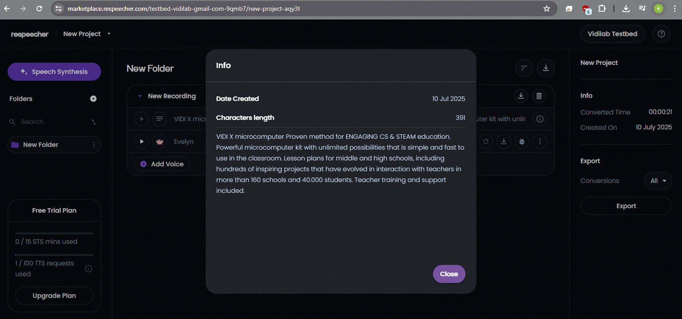Click the Speech Synthesis button

[54, 72]
